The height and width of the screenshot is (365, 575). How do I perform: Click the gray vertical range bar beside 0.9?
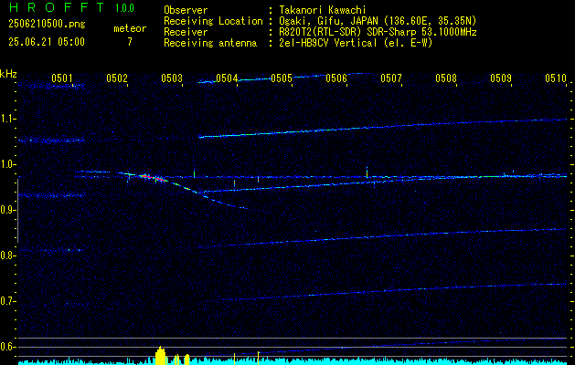(17, 211)
